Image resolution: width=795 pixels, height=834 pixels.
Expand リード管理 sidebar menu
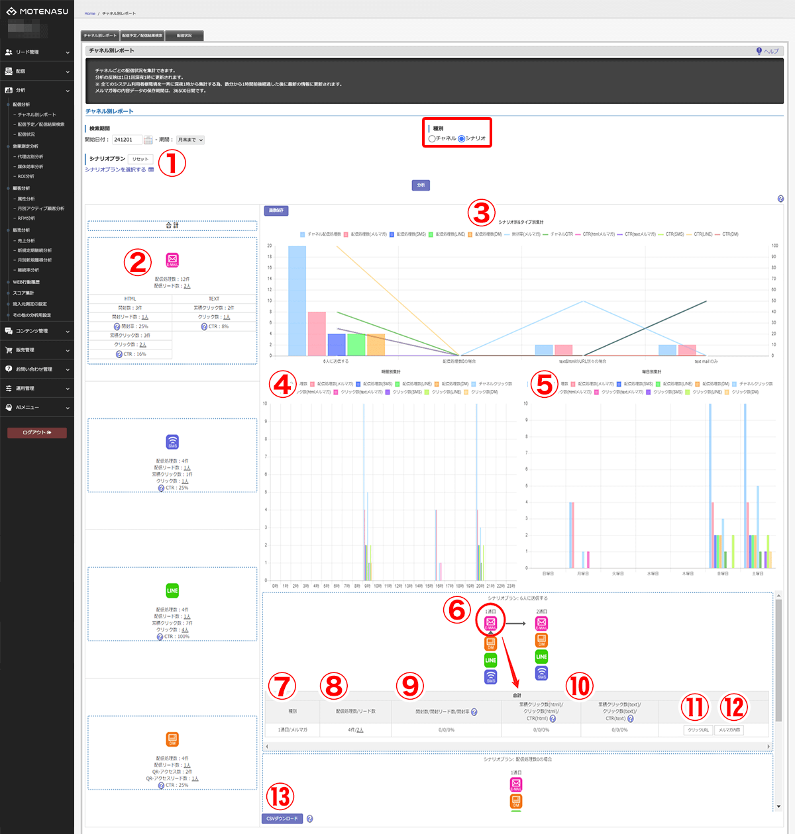(x=37, y=52)
